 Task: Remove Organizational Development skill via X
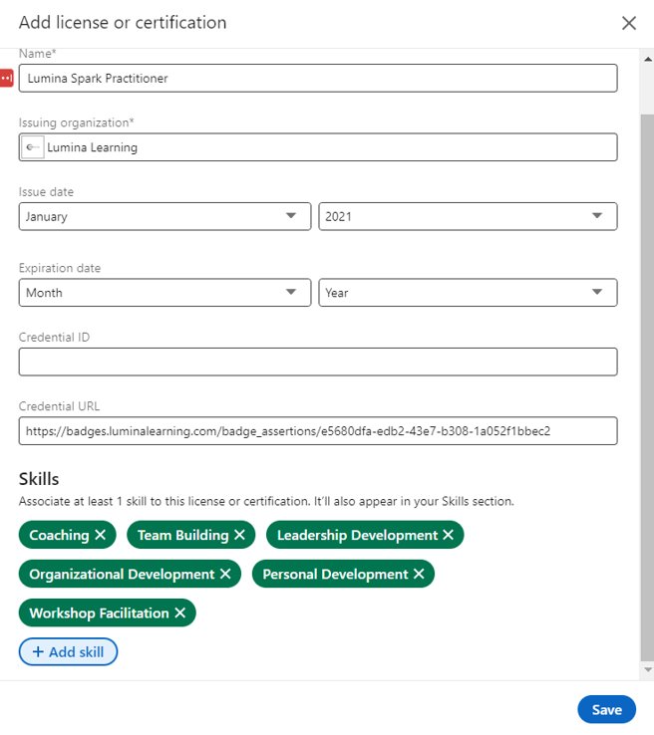[x=225, y=574]
